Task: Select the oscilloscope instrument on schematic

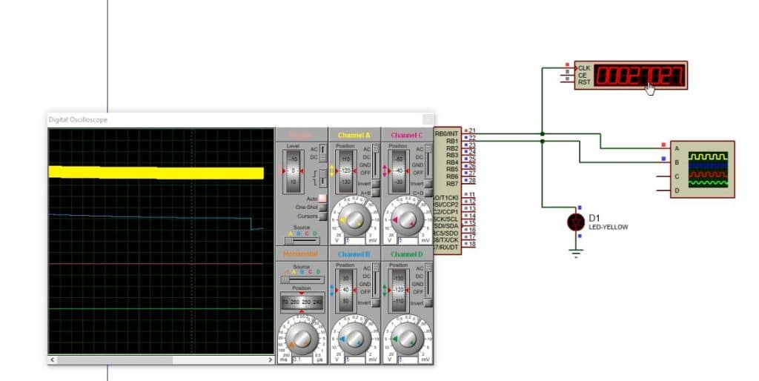Action: (x=703, y=170)
